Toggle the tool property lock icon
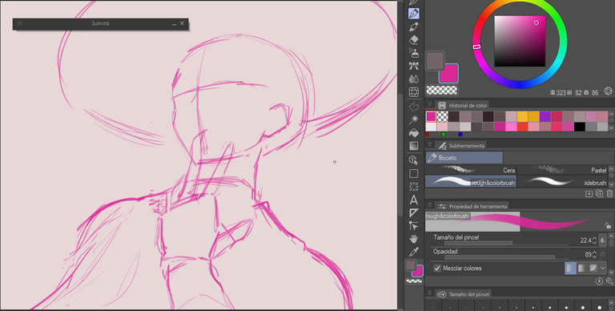Viewport: 615px width, 311px height. point(607,225)
